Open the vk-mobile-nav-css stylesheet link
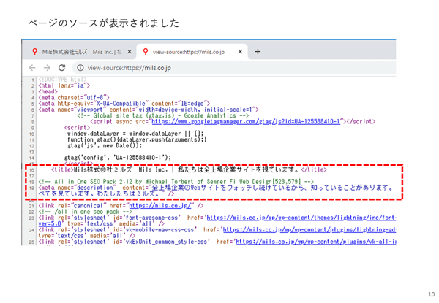The width and height of the screenshot is (439, 303). [309, 230]
